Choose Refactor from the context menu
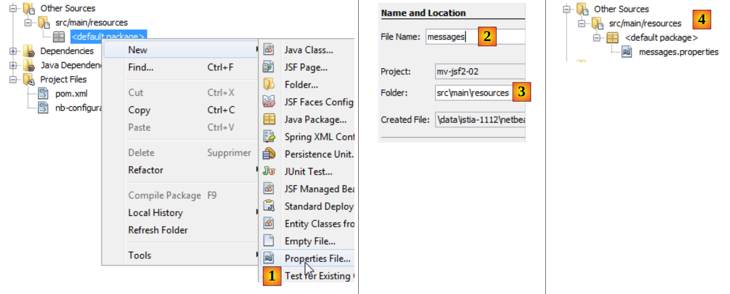Image resolution: width=730 pixels, height=294 pixels. pyautogui.click(x=146, y=170)
